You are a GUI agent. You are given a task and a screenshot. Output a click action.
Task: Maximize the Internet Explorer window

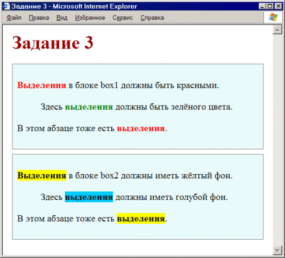click(x=270, y=6)
